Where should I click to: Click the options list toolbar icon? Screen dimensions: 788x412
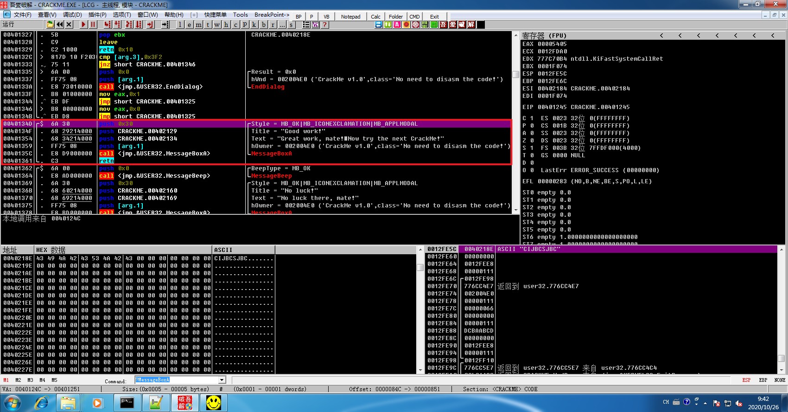pos(306,25)
